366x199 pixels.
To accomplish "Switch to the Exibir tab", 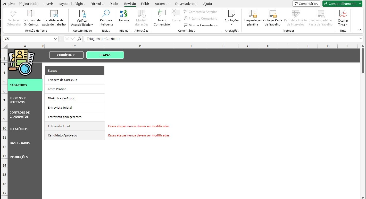I will tap(145, 4).
